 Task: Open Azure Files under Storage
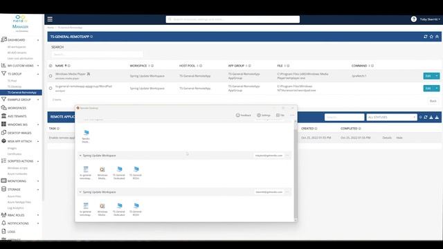pos(15,196)
